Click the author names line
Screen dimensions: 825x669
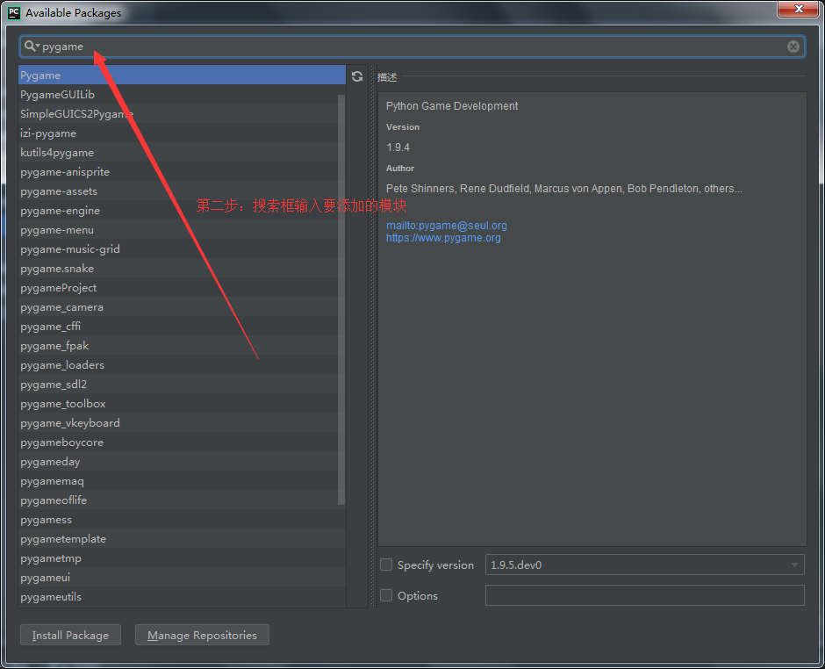pyautogui.click(x=564, y=189)
